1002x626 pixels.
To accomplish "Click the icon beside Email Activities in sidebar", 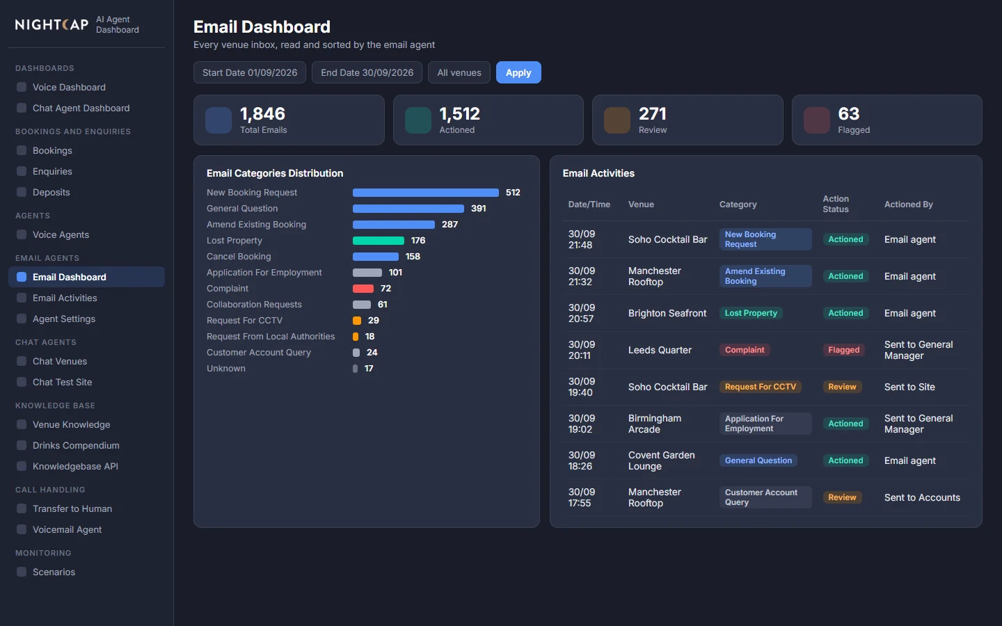I will pyautogui.click(x=22, y=298).
